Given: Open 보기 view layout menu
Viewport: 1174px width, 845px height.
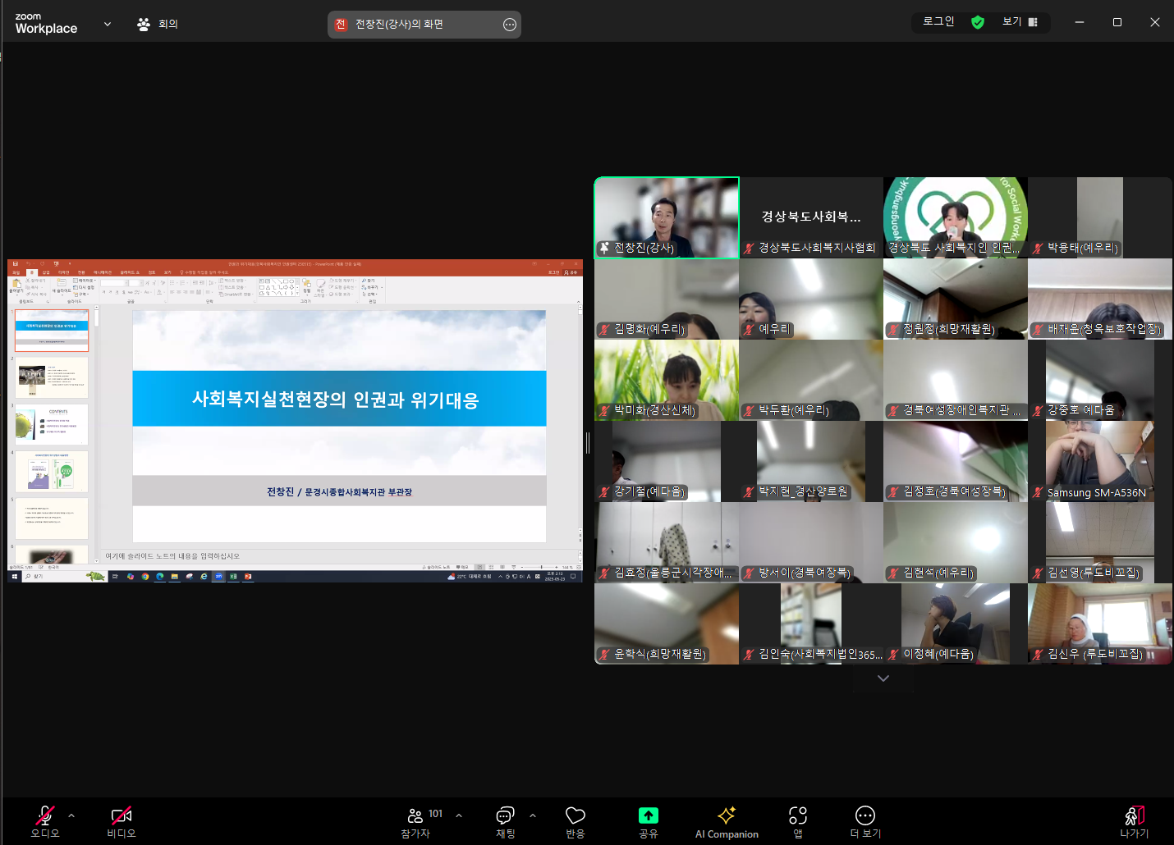Looking at the screenshot, I should point(1020,22).
